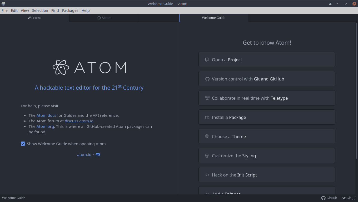Switch to the Welcome tab

[x=34, y=18]
